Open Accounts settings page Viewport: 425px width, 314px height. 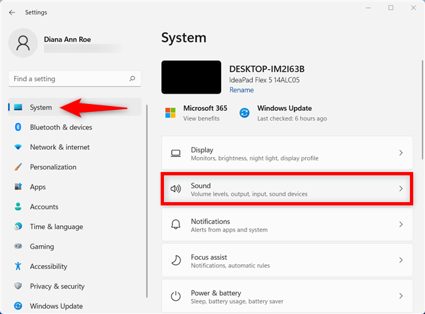pos(75,207)
